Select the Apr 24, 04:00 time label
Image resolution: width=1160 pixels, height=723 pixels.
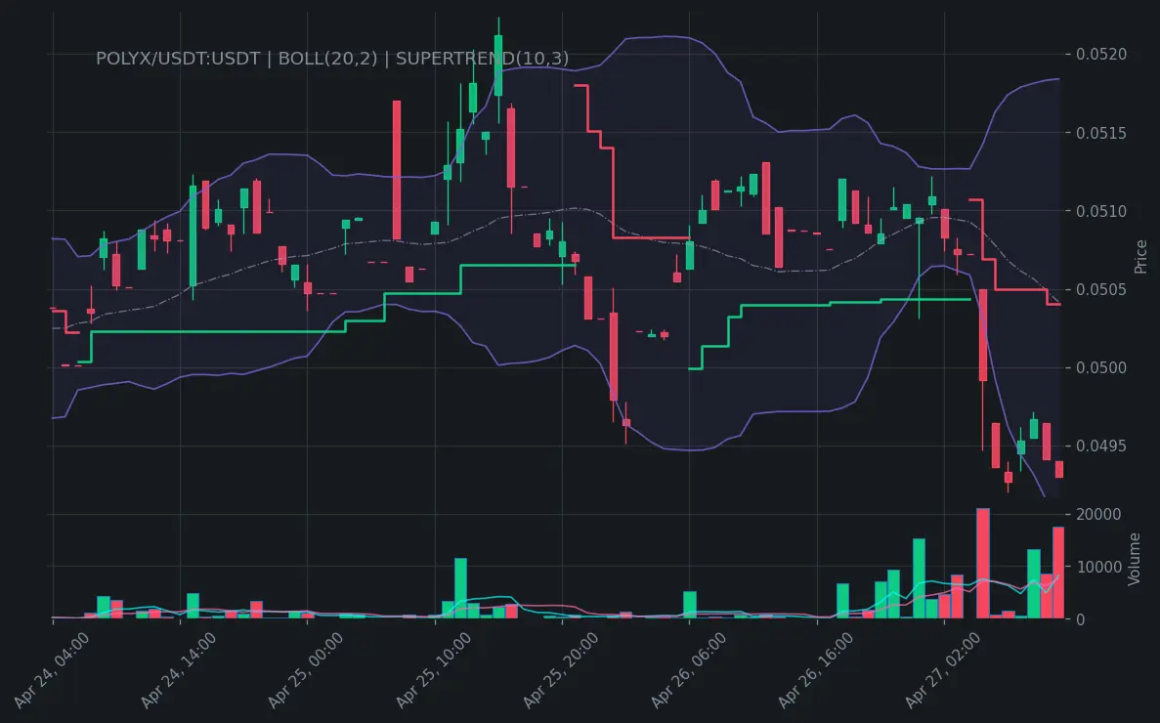(x=52, y=670)
